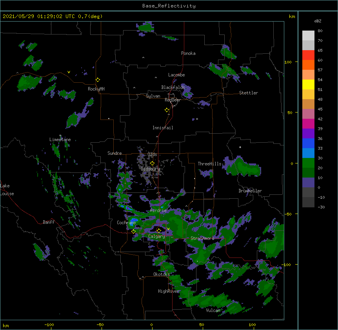The width and height of the screenshot is (338, 330).
Task: Click the Calgary city label
Action: pos(156,236)
